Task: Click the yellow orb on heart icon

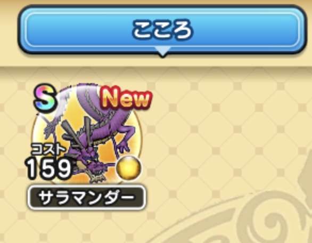Action: [128, 167]
